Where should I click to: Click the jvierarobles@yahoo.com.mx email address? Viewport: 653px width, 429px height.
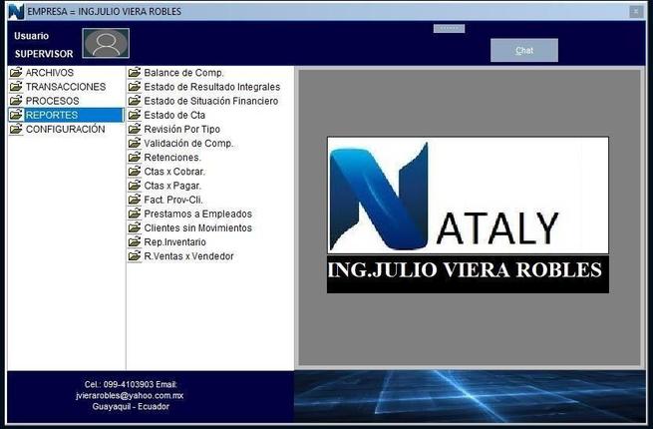pos(131,395)
